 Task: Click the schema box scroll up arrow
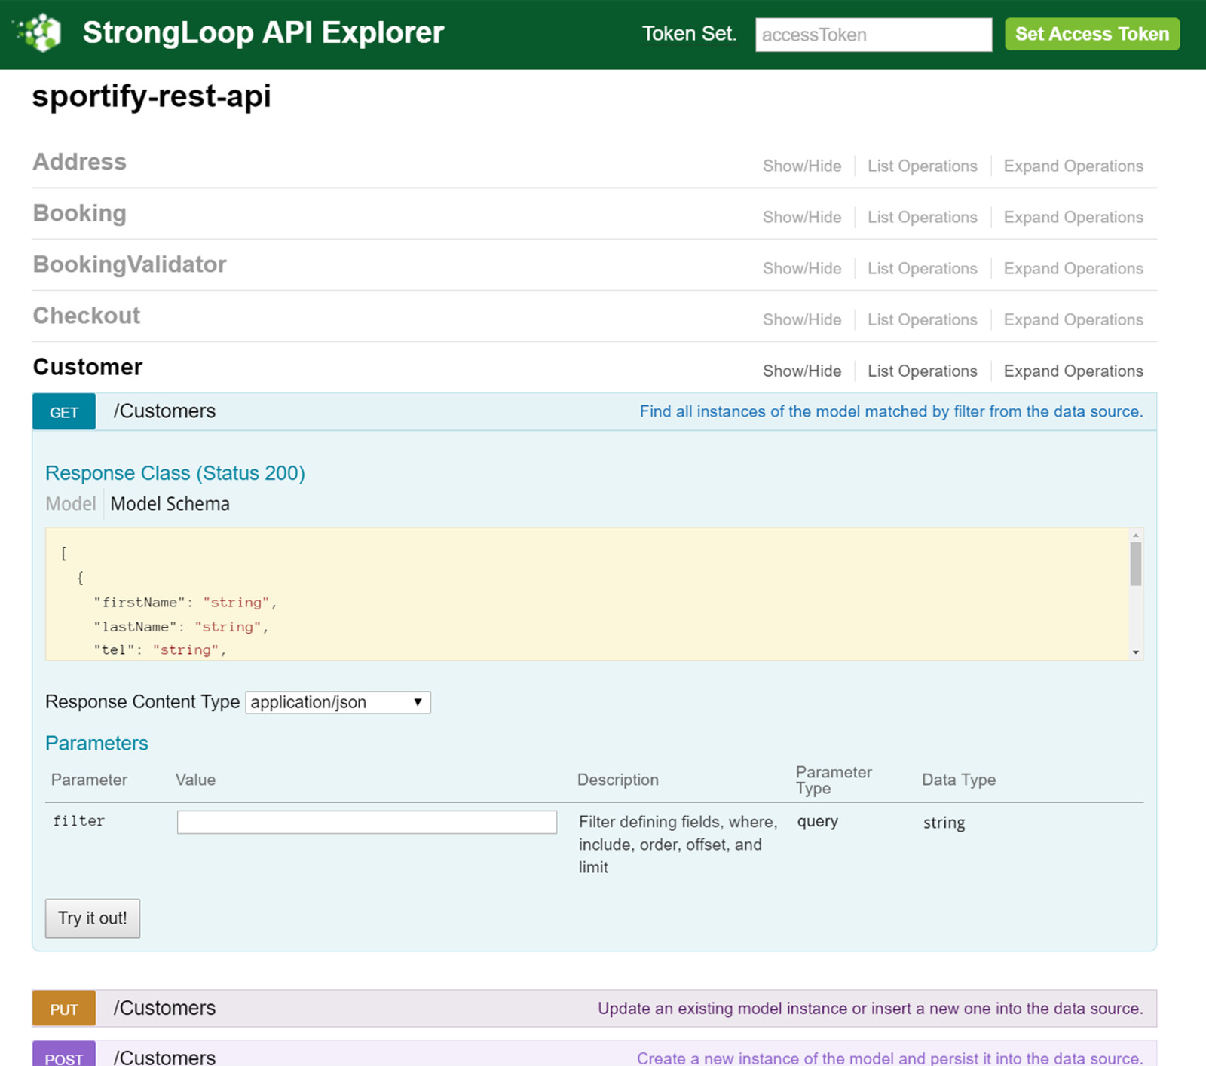pos(1136,535)
